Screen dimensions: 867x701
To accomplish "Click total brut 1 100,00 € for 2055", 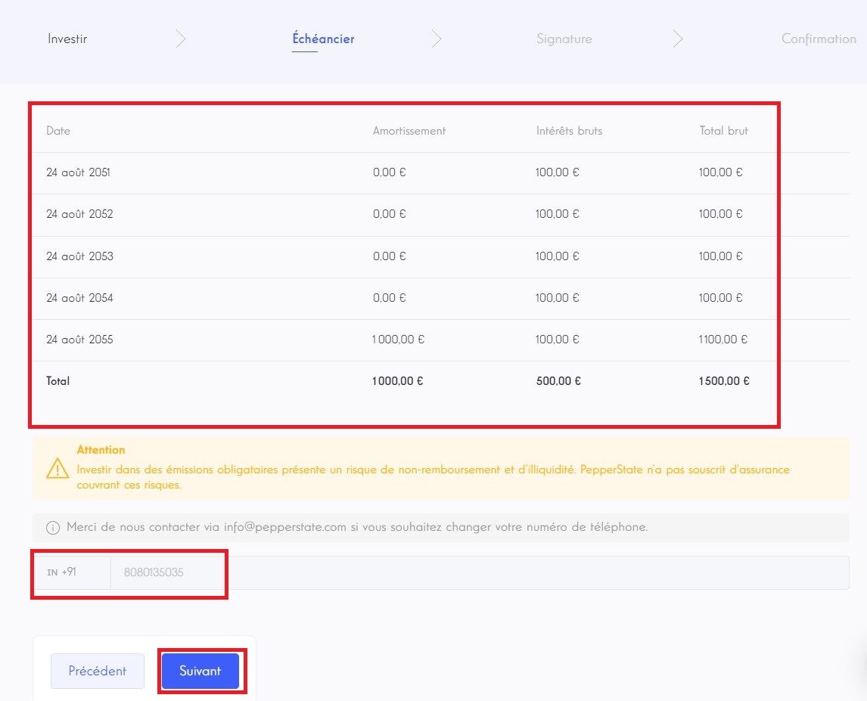I will [723, 340].
